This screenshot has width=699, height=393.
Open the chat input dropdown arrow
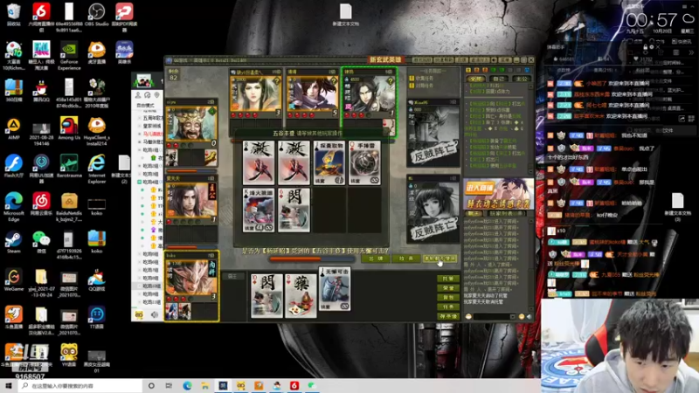[x=512, y=316]
